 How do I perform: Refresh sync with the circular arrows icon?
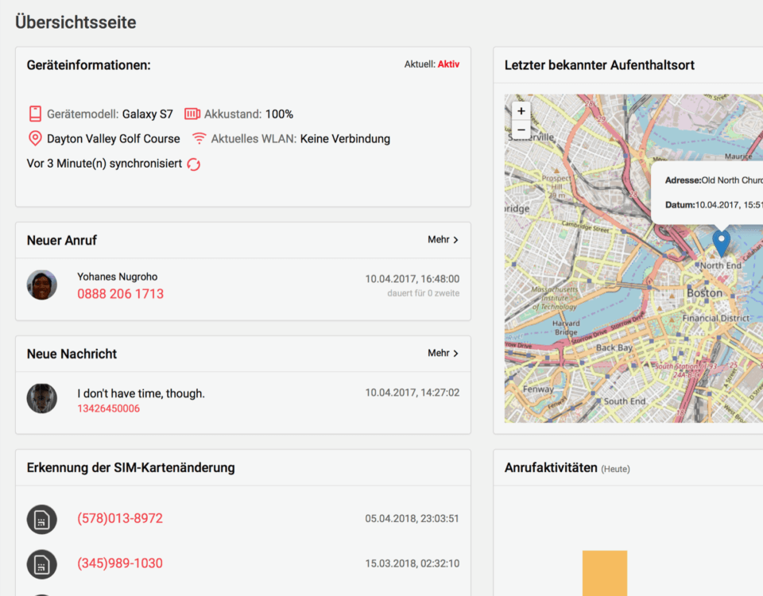tap(194, 164)
